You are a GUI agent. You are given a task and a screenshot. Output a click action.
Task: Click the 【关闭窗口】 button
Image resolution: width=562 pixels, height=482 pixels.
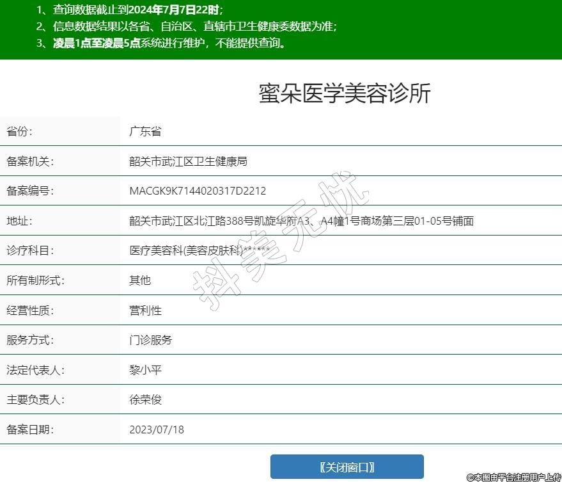pos(347,467)
